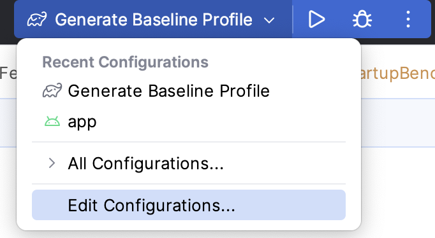
Task: Click the partially hidden tab at the left edge
Action: click(x=8, y=73)
